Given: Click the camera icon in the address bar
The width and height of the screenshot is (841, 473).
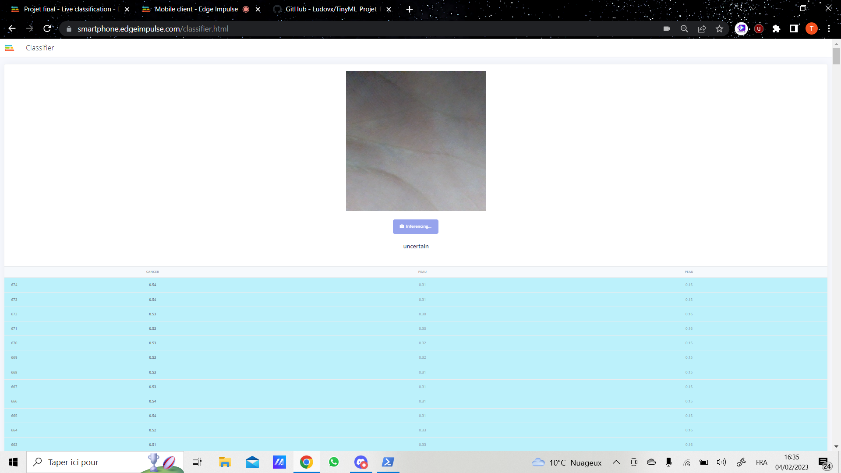Looking at the screenshot, I should (666, 29).
